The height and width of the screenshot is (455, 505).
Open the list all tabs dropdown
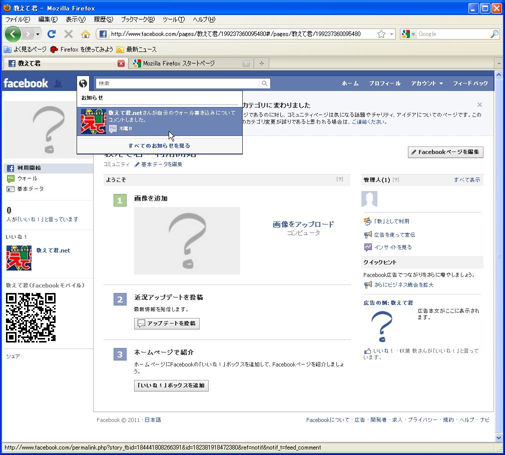point(499,63)
